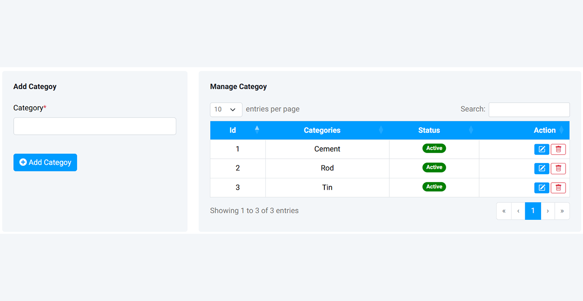583x301 pixels.
Task: Select page 1 in pagination
Action: 533,211
